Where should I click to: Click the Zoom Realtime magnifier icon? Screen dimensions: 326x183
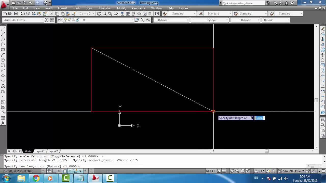(x=105, y=13)
